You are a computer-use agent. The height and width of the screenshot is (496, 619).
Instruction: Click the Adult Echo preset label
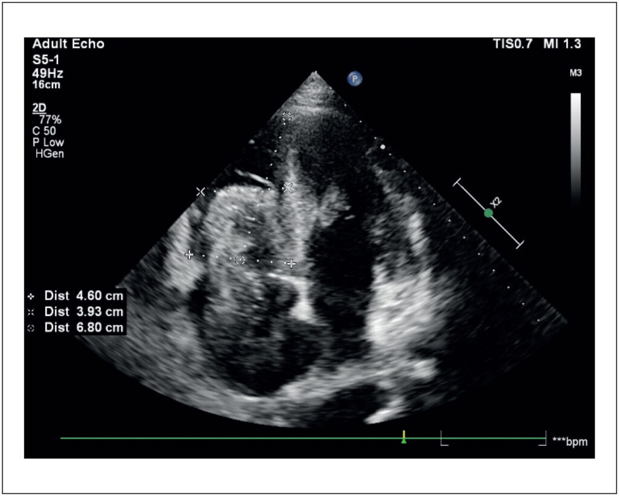(68, 44)
